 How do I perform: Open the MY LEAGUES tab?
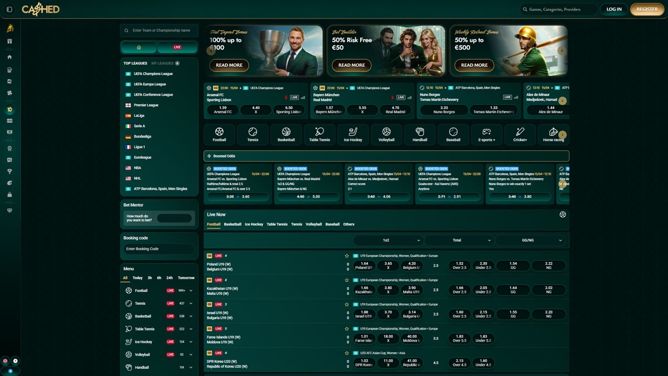click(161, 63)
